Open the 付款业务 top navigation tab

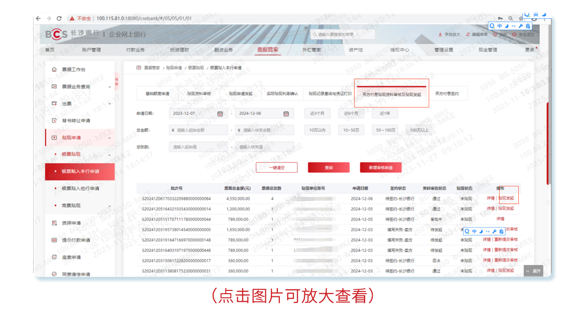pyautogui.click(x=135, y=50)
